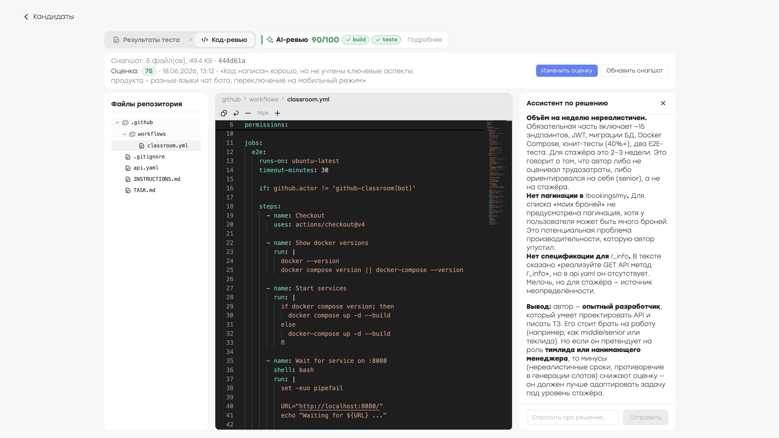Click classroom.yml breadcrumb name

click(x=308, y=99)
